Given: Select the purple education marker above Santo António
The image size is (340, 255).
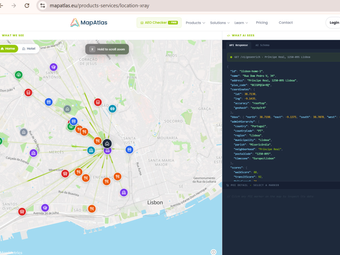Looking at the screenshot, I should coord(54,67).
